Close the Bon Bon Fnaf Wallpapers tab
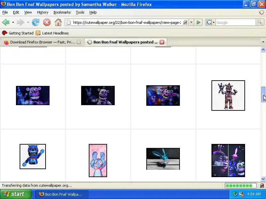The width and height of the screenshot is (266, 199). [x=162, y=42]
